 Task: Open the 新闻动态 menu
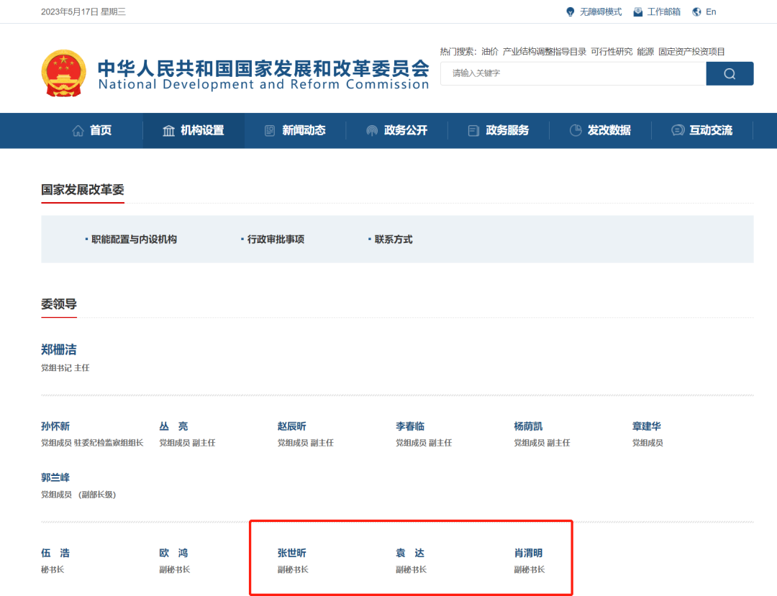pyautogui.click(x=303, y=131)
